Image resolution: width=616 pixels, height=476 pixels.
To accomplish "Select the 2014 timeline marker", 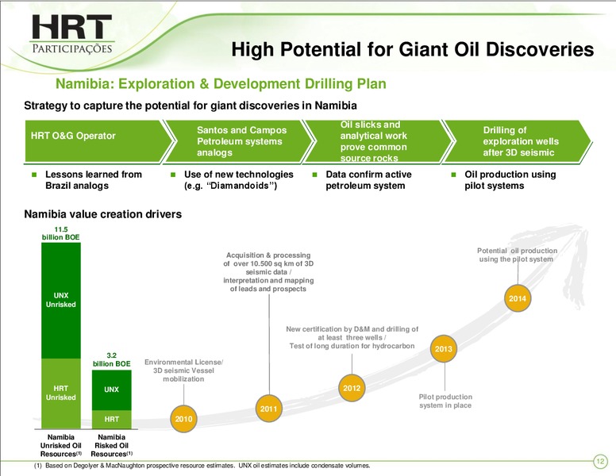I will [518, 298].
